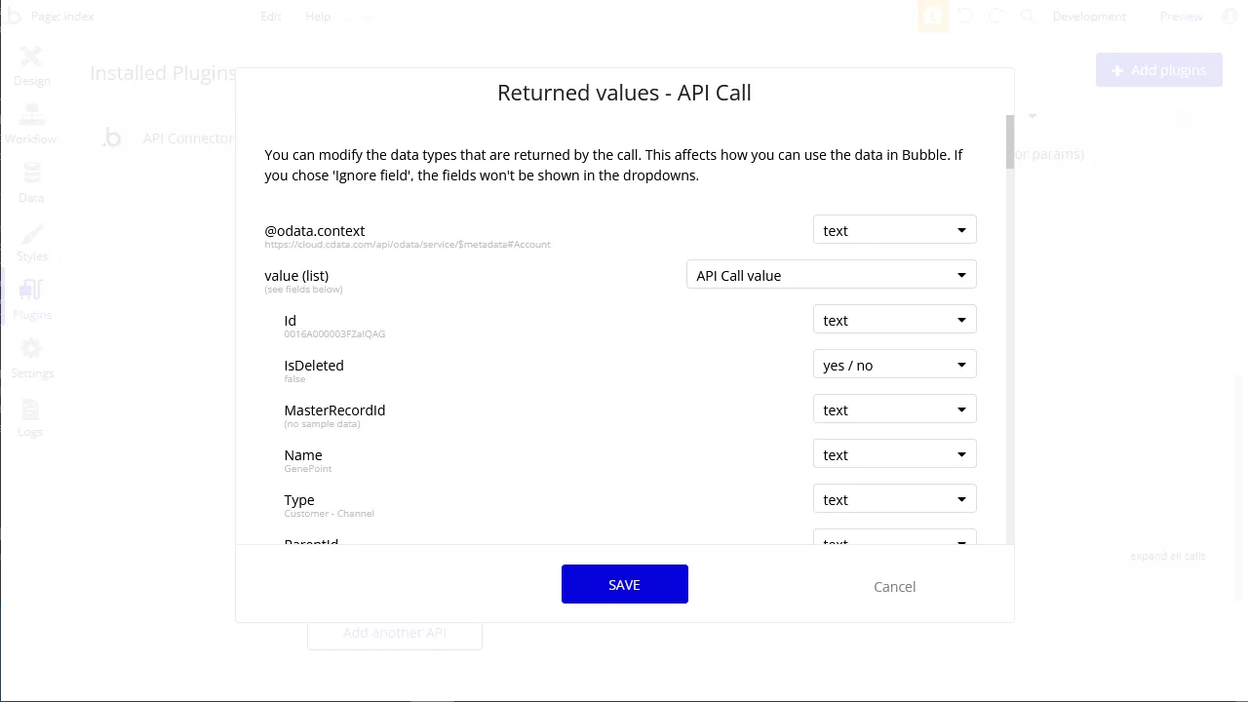Open the MasterRecordId type dropdown
The image size is (1248, 702).
click(894, 409)
